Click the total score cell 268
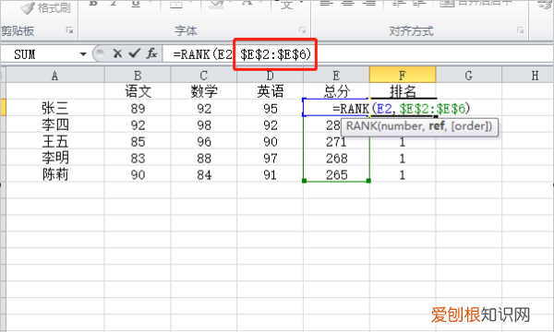 point(336,158)
